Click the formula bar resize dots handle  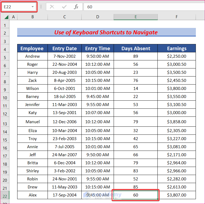tap(41, 7)
